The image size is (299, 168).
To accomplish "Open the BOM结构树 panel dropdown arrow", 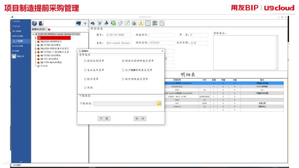I will (87, 29).
